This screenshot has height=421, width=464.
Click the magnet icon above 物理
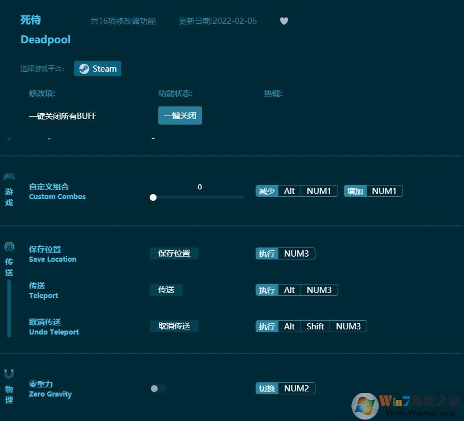(9, 374)
